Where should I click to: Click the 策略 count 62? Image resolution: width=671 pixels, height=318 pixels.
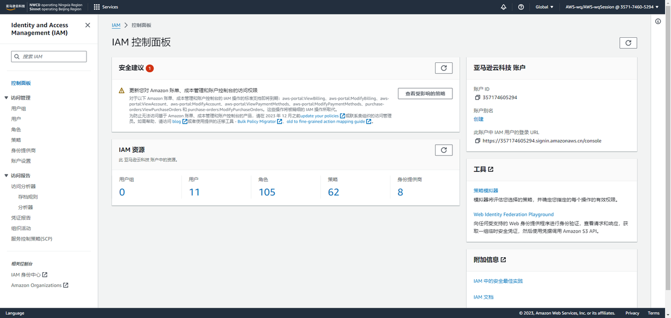pos(333,192)
